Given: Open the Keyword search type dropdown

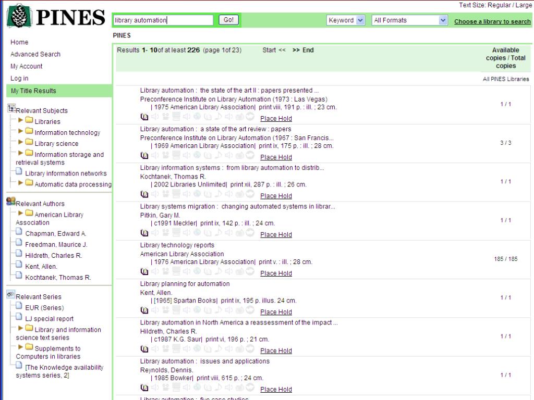Looking at the screenshot, I should tap(346, 20).
